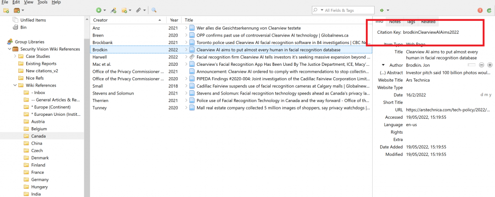
Task: Open the Tools menu
Action: pyautogui.click(x=42, y=2)
